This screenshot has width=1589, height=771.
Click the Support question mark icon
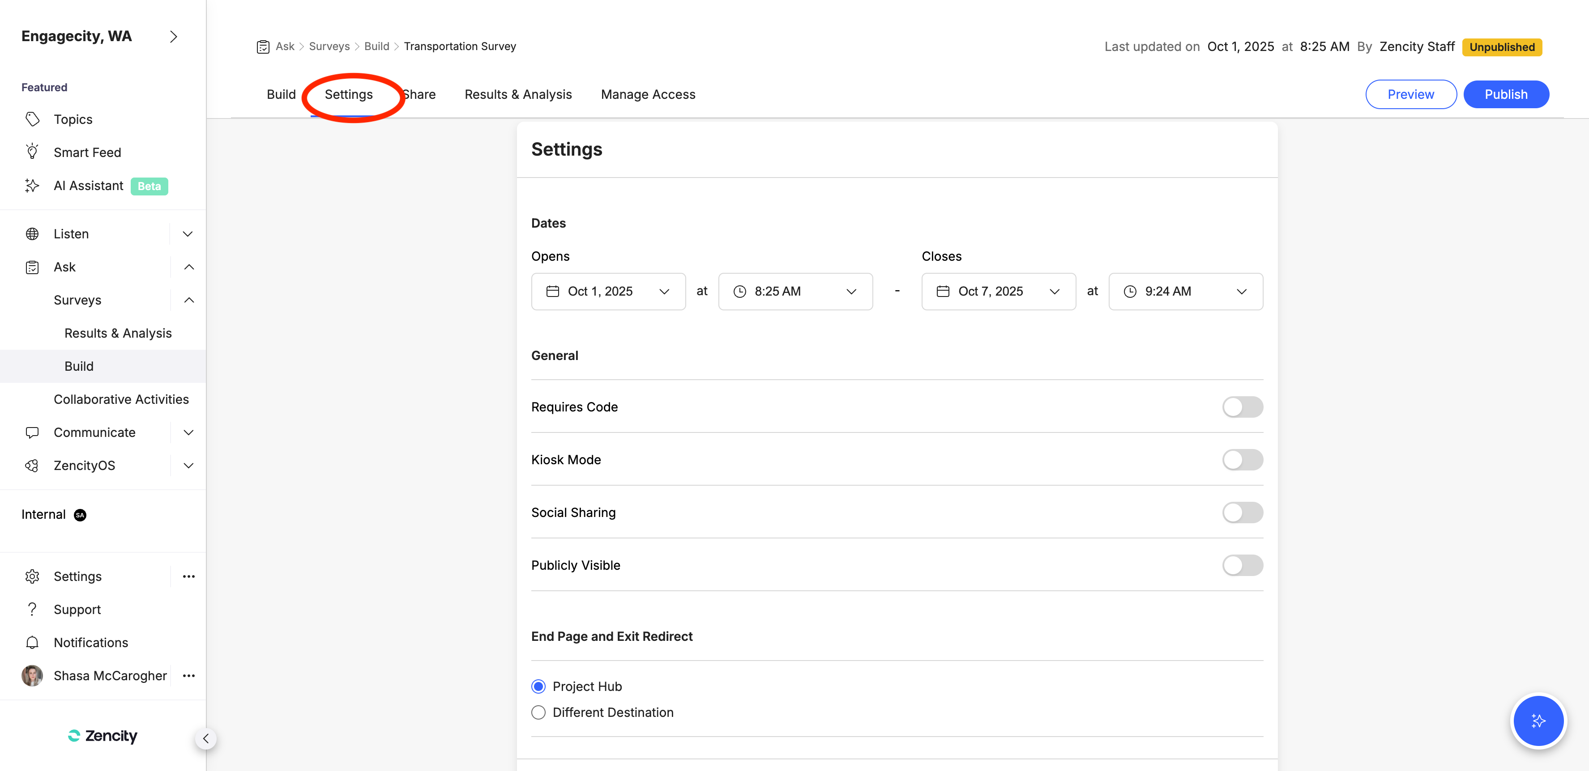click(x=32, y=609)
